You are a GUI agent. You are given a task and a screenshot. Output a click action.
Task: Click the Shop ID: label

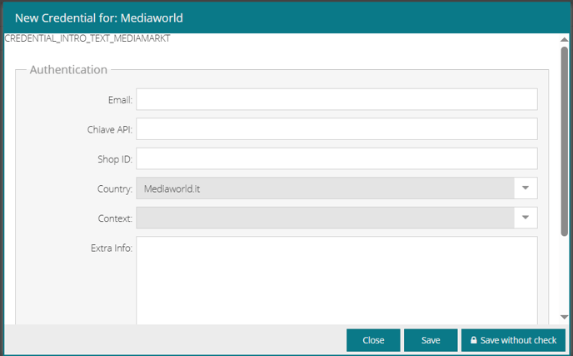115,159
